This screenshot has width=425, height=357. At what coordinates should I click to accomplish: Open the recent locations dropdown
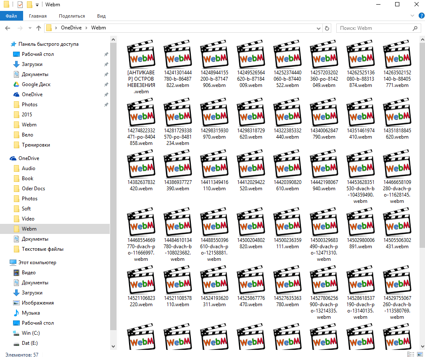[x=30, y=28]
